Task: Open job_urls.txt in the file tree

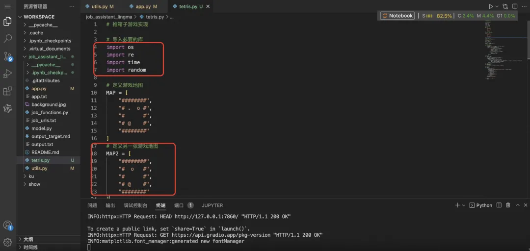Action: click(48, 120)
